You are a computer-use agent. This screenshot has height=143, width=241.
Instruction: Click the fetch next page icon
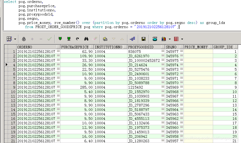(60, 39)
